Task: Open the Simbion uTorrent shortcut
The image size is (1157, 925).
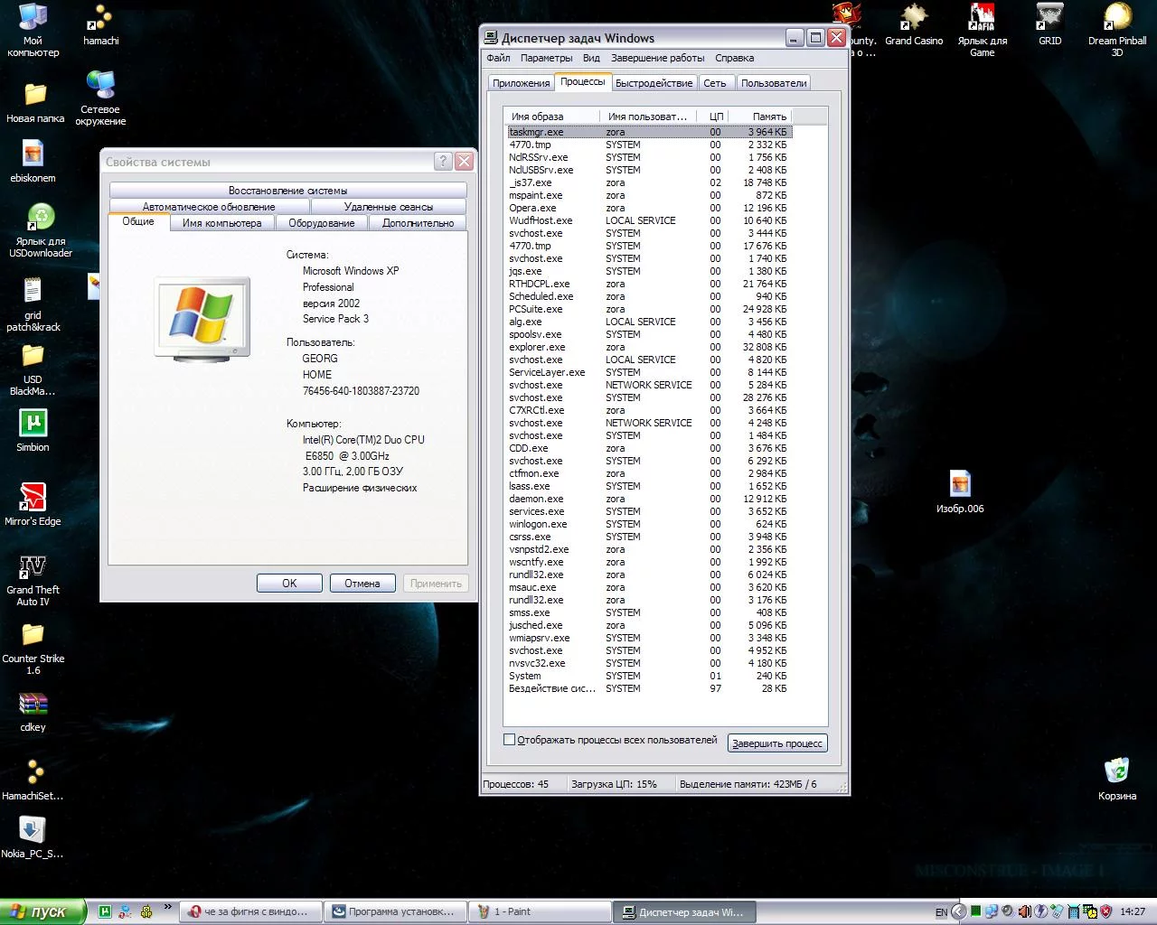Action: (x=33, y=424)
